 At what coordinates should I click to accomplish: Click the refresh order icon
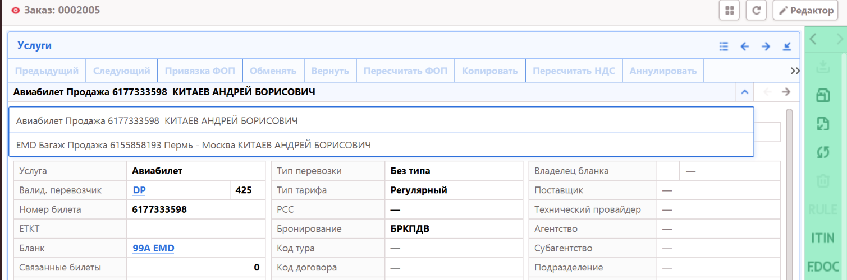point(756,10)
